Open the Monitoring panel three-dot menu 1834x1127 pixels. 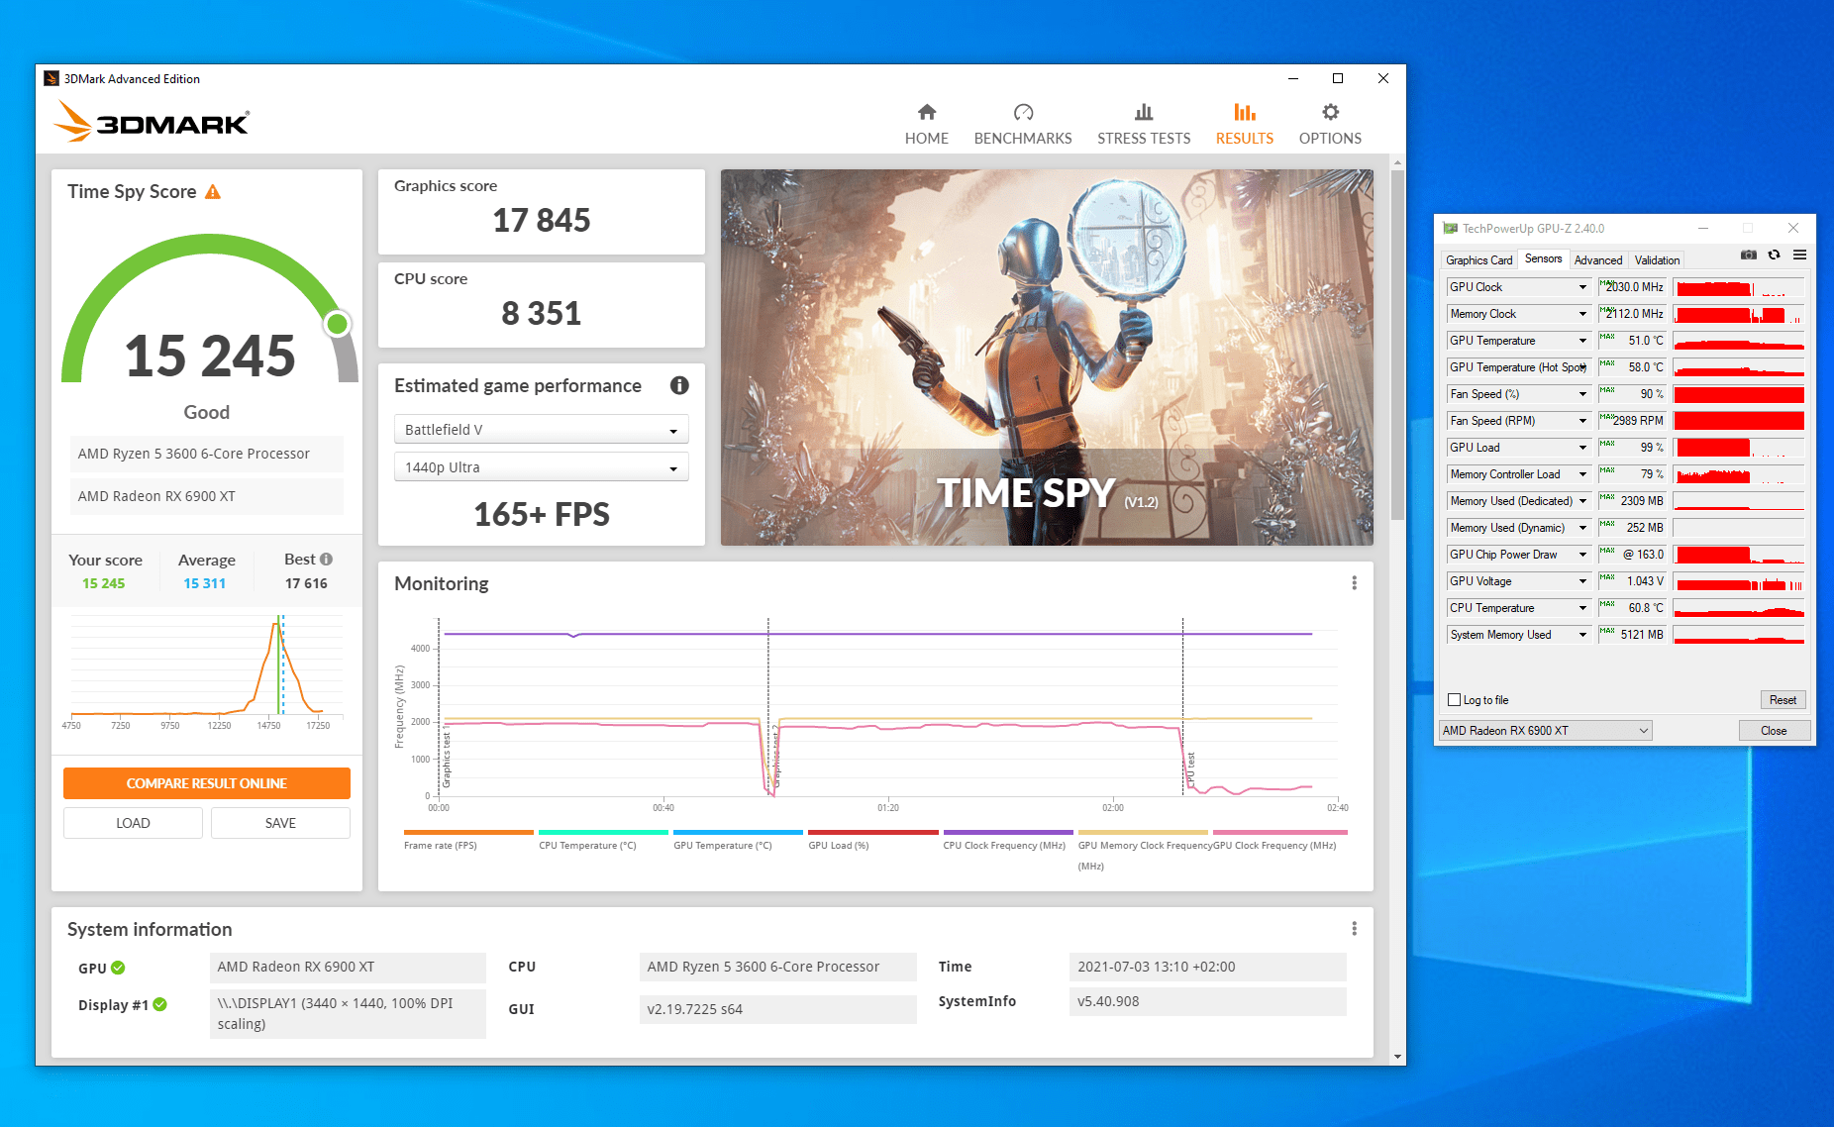(1354, 583)
